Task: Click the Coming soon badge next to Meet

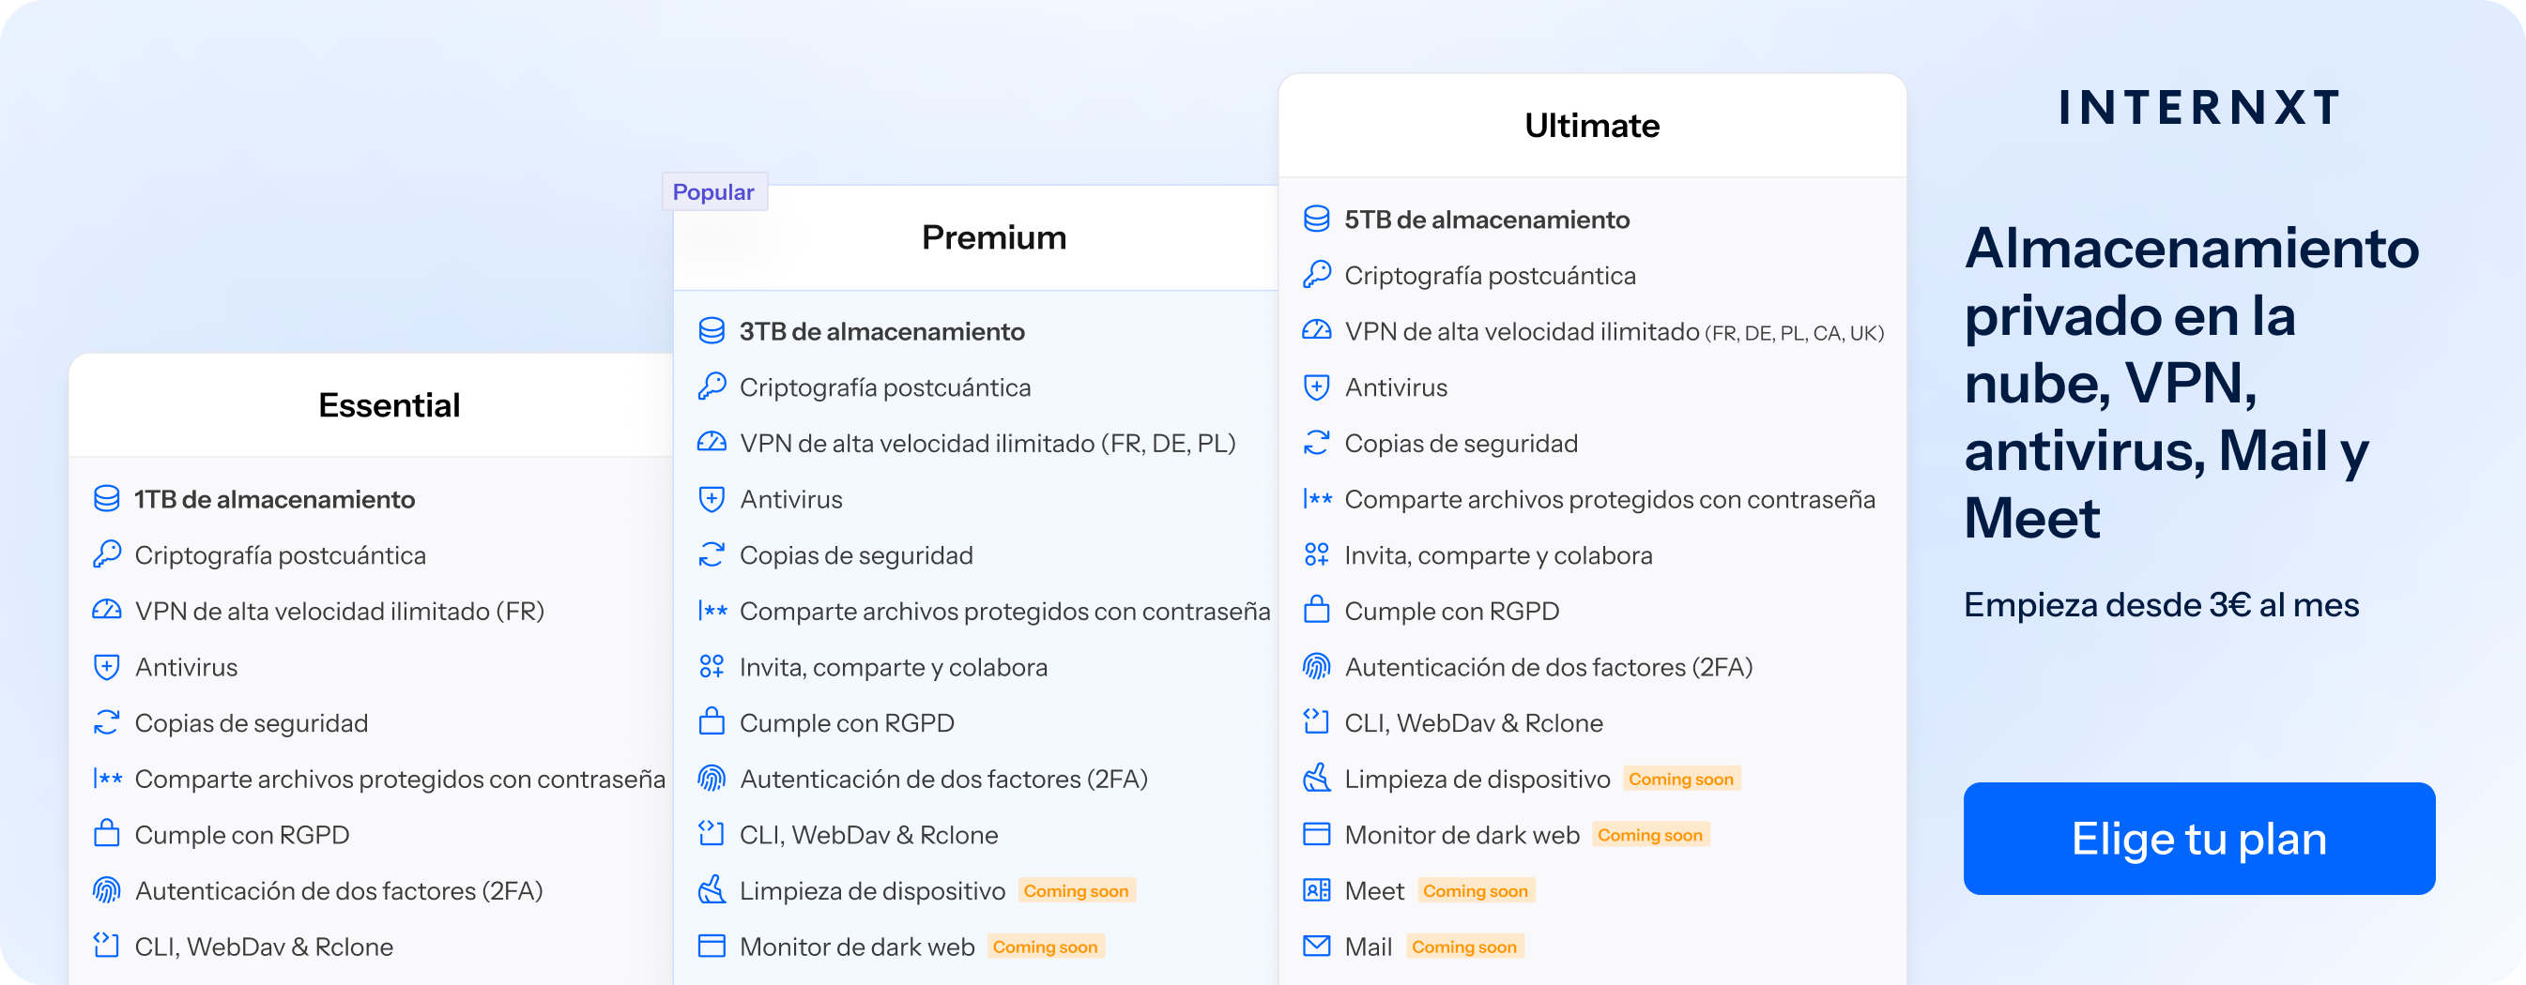Action: (1476, 890)
